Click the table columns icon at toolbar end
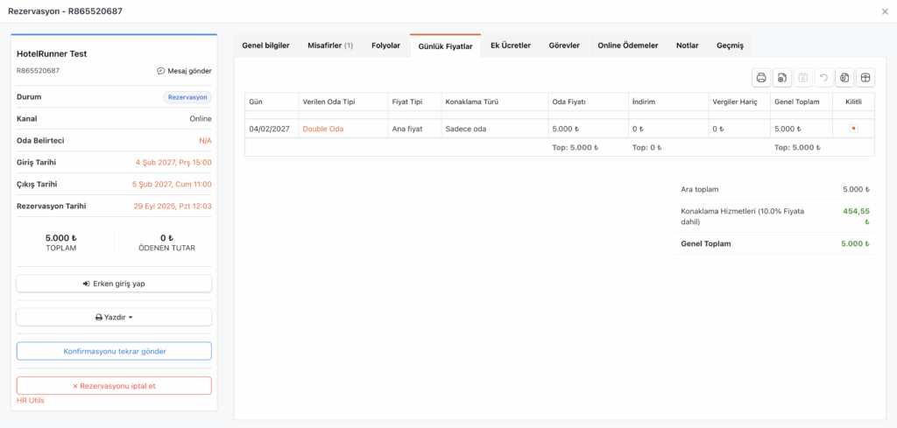 coord(865,78)
